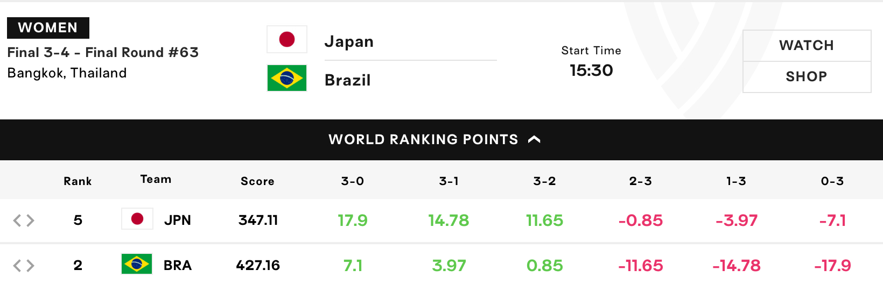
Task: Click BRA team code in table
Action: click(x=178, y=265)
